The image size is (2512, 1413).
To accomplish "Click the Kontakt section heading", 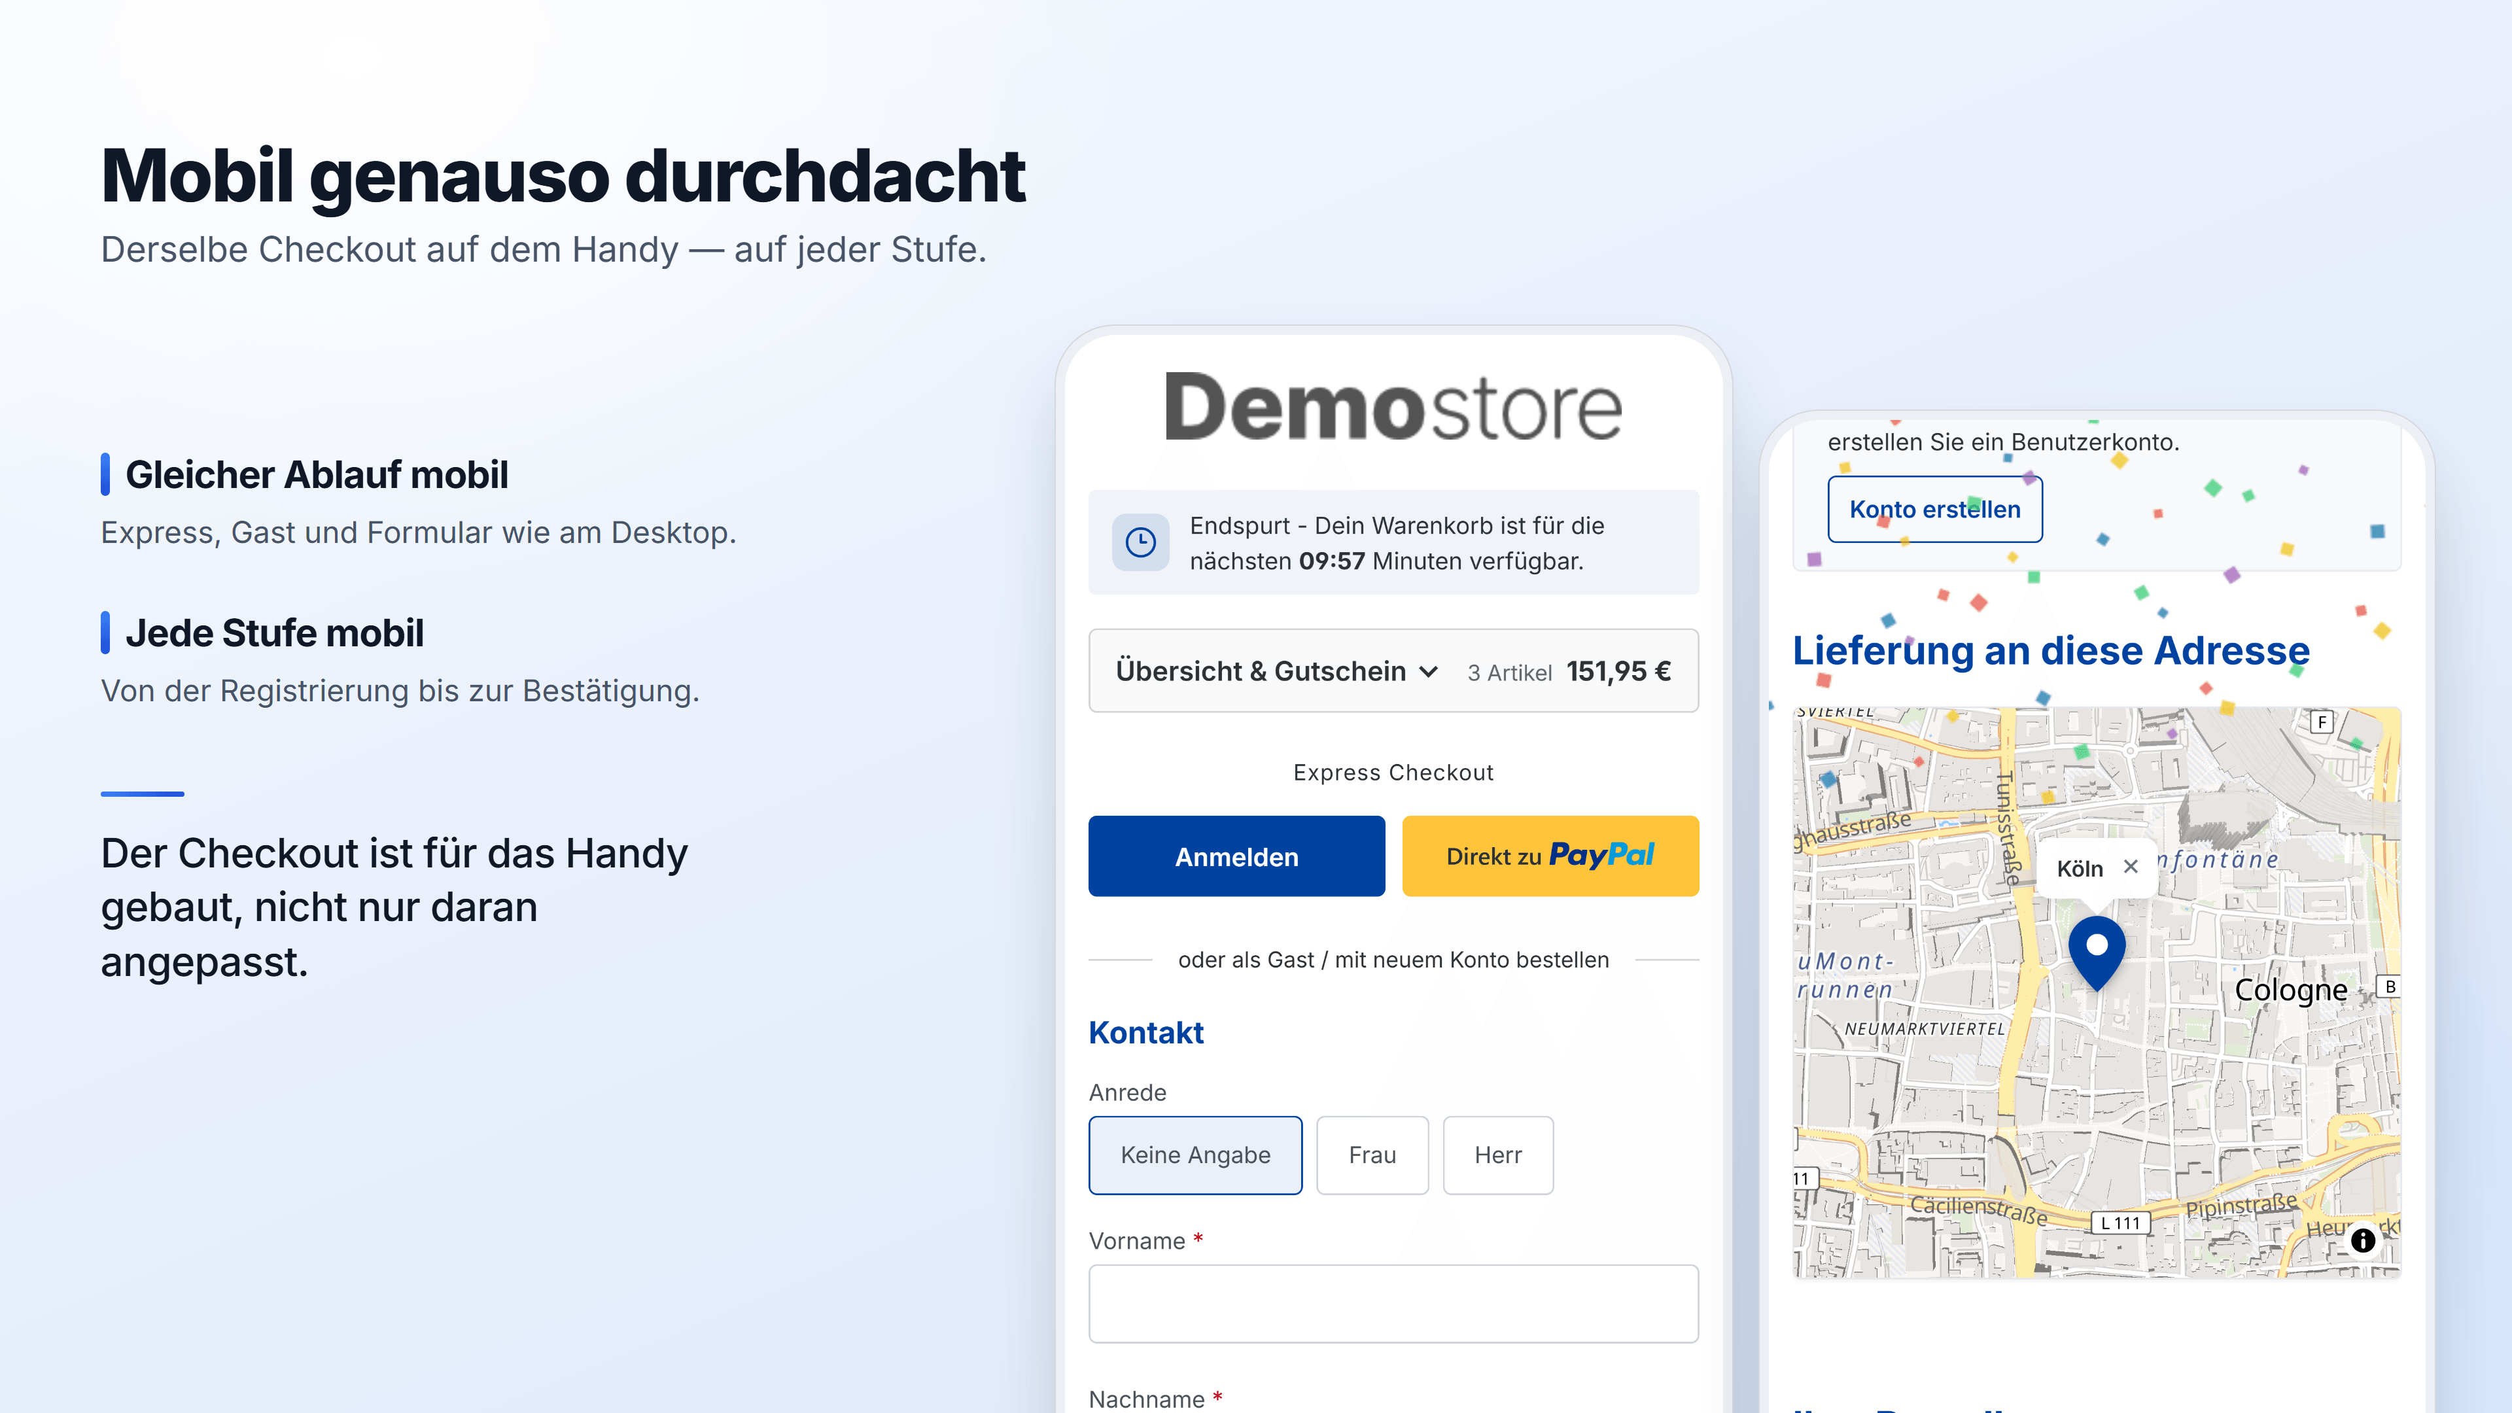I will (1146, 1033).
